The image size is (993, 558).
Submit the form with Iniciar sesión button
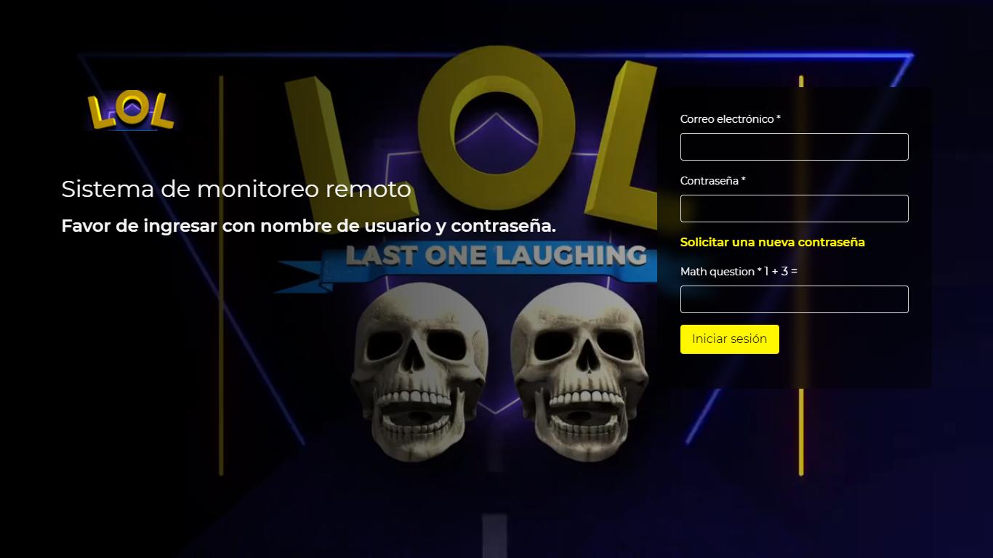pyautogui.click(x=729, y=339)
